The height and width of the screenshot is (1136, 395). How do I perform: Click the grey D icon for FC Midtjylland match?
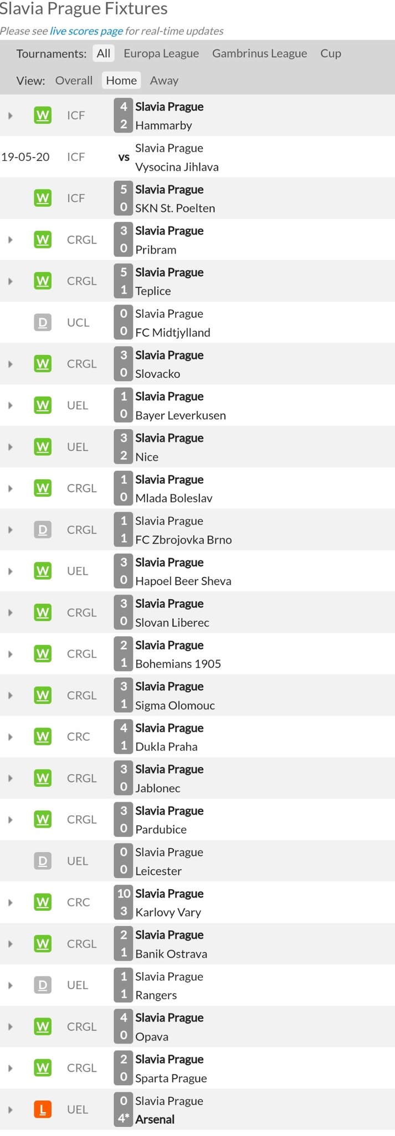click(x=43, y=322)
